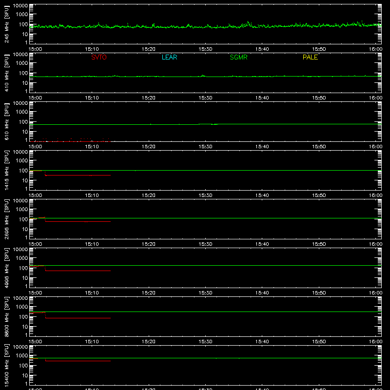Image resolution: width=390 pixels, height=390 pixels.
Task: Click the red SVTO legend label
Action: click(x=99, y=57)
